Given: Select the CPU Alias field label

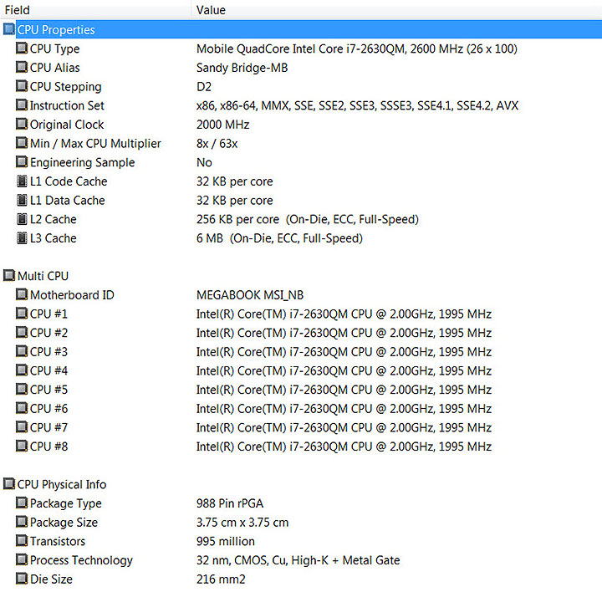Looking at the screenshot, I should [x=55, y=68].
